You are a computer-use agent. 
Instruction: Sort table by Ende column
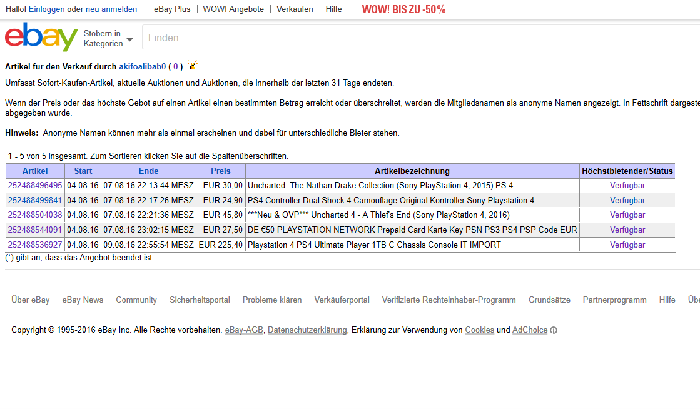tap(149, 171)
